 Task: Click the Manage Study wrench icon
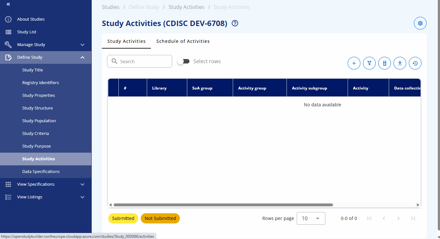(x=8, y=45)
